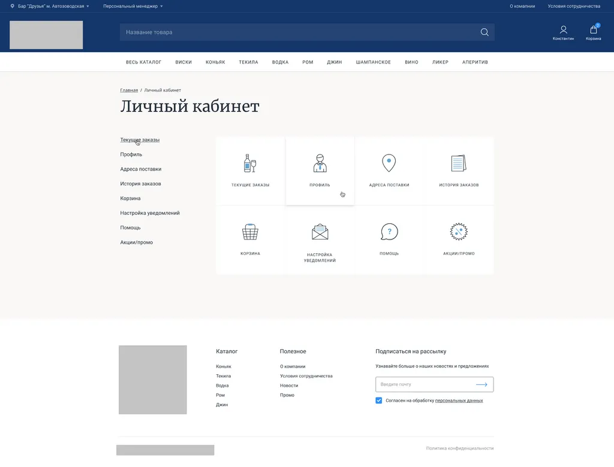This screenshot has width=614, height=467.
Task: Switch to the ВИСКИ catalog tab
Action: tap(183, 62)
